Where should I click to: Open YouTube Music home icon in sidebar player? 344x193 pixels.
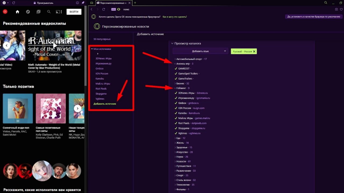17,12
